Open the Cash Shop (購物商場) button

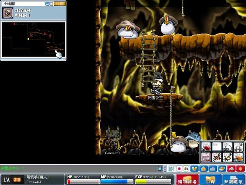point(187,180)
